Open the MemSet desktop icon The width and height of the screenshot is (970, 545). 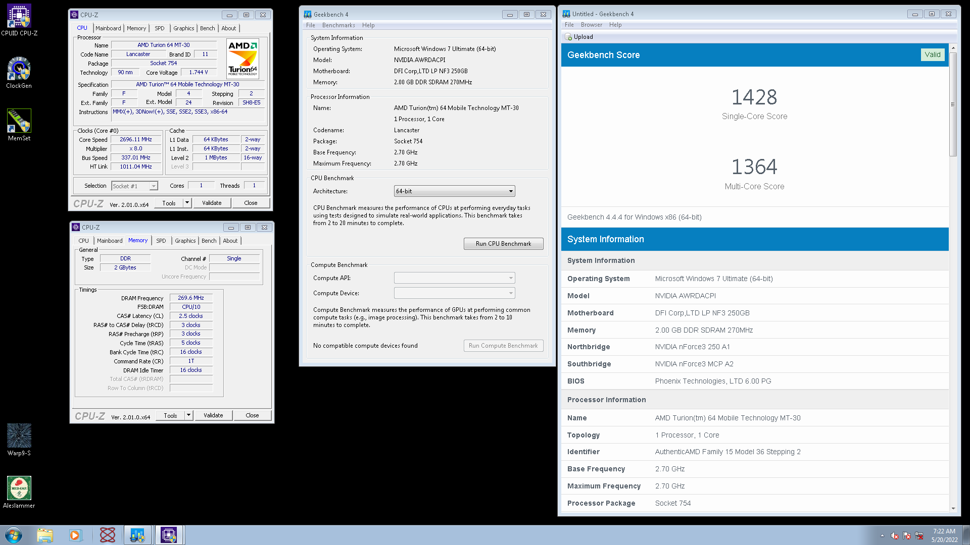pos(19,125)
